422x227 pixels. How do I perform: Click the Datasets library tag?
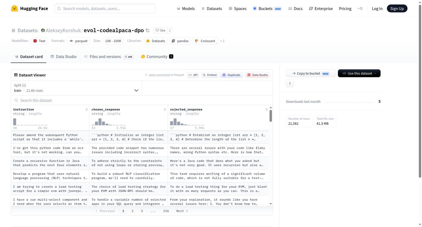(x=156, y=41)
